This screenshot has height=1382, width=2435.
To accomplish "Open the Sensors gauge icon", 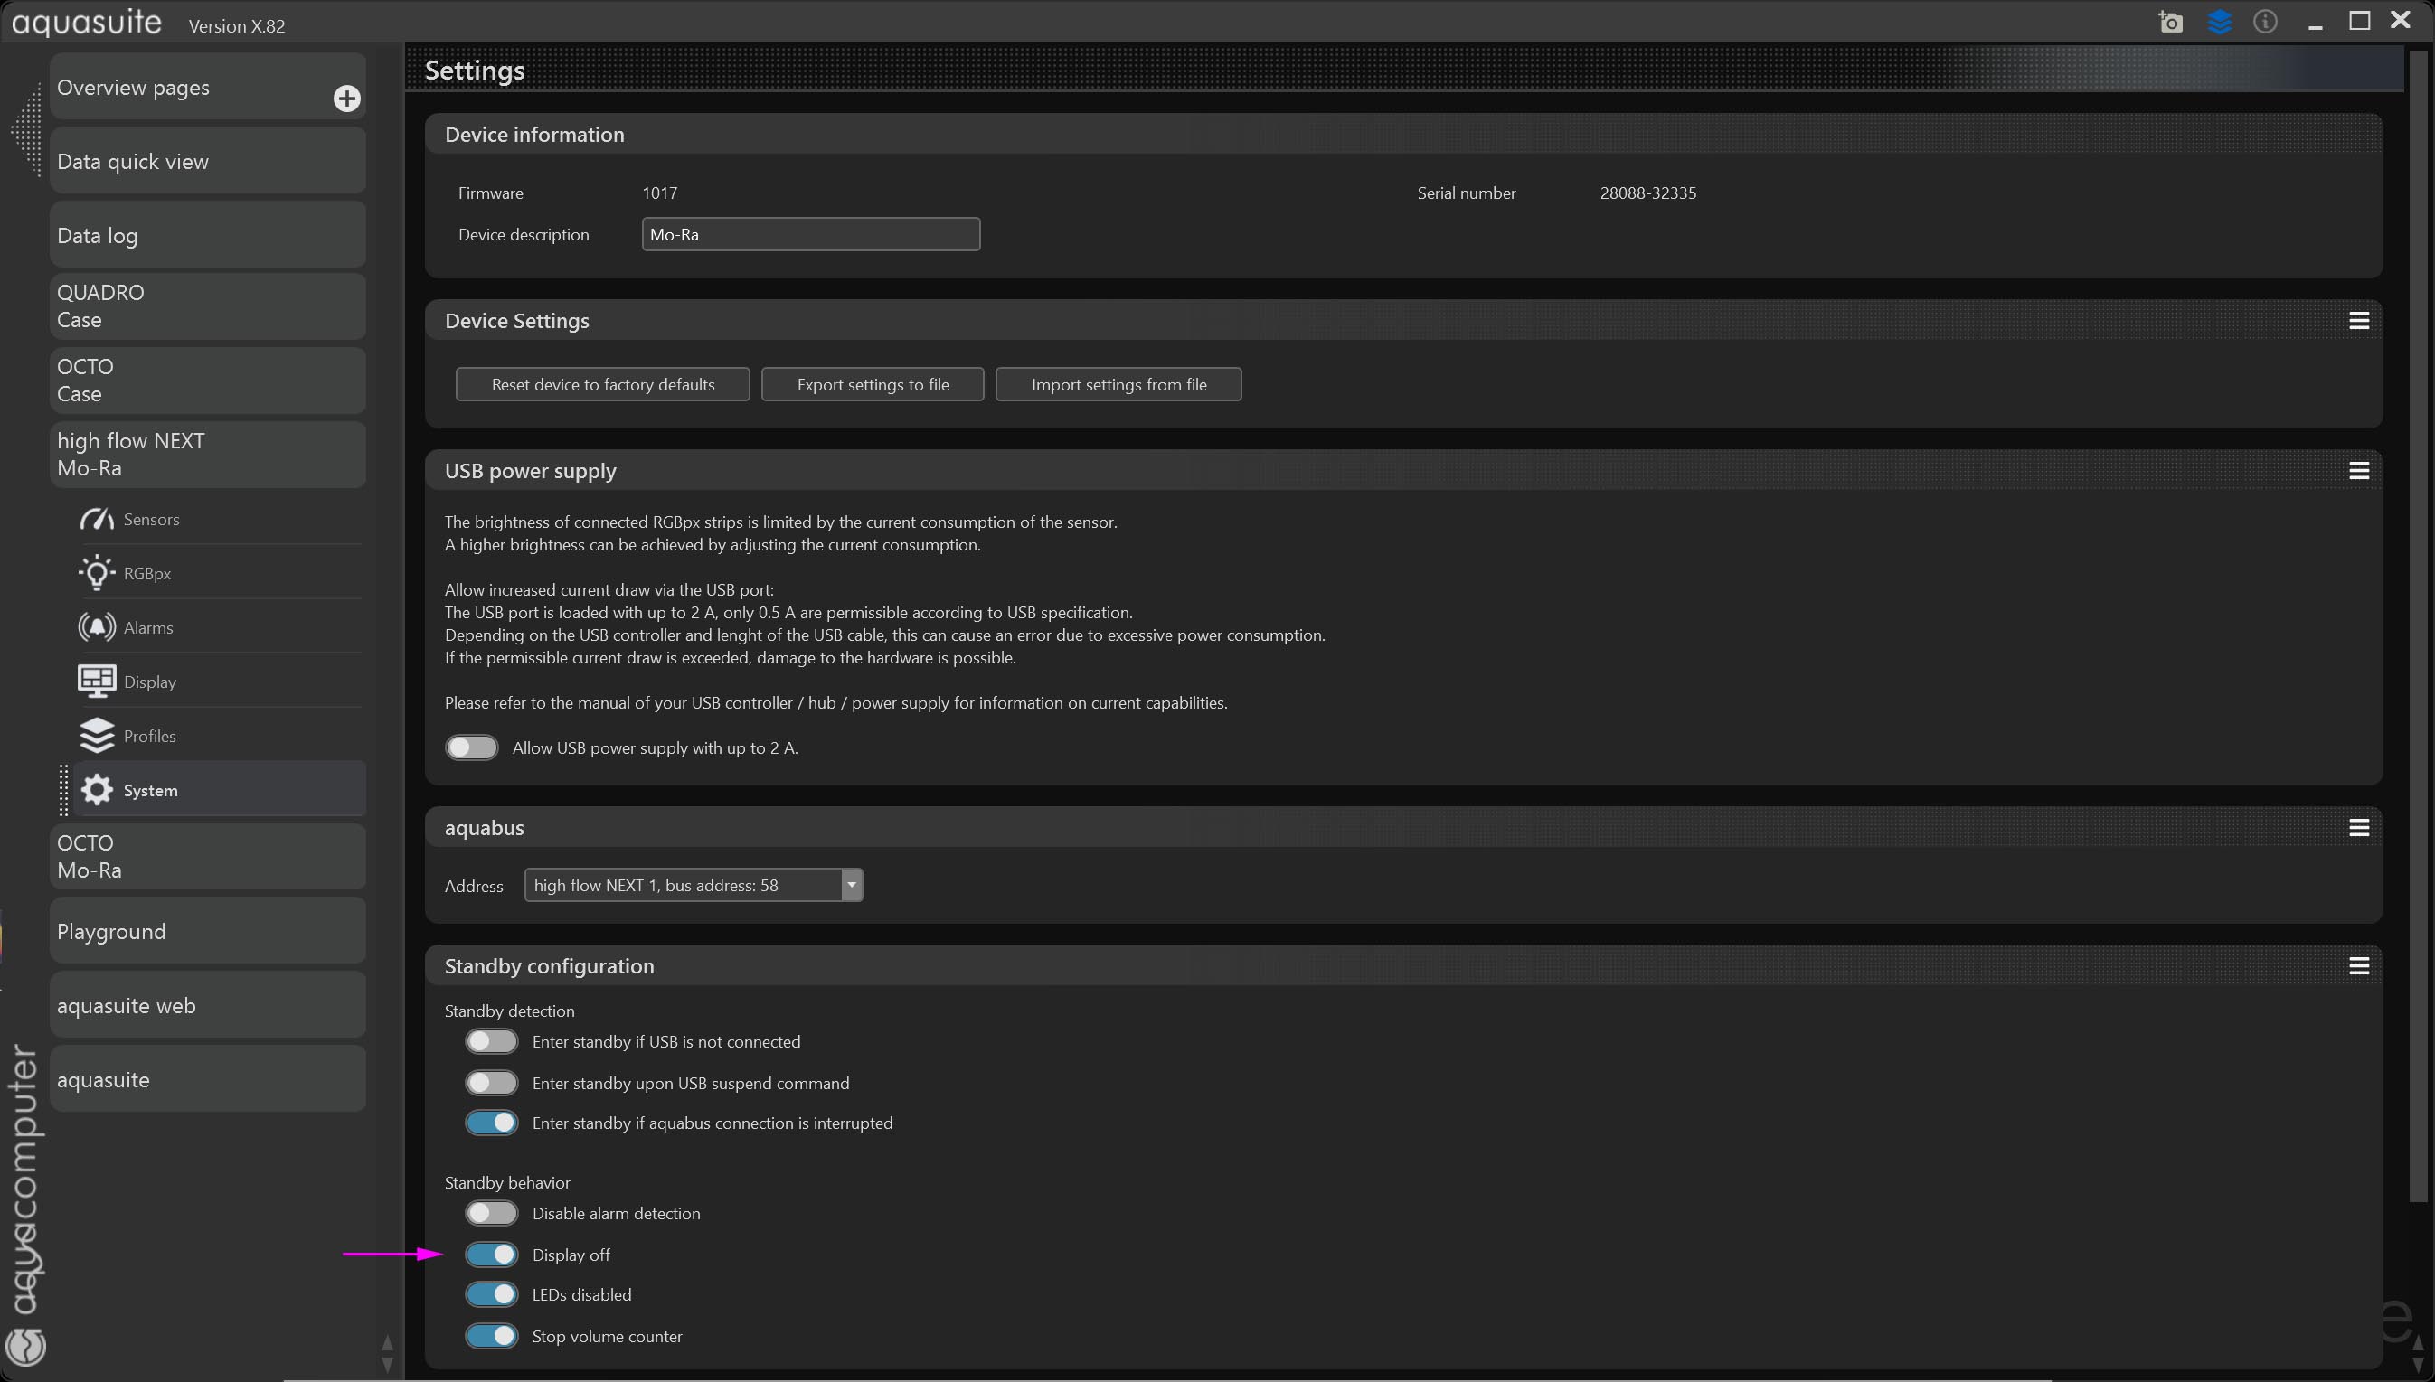I will tap(97, 519).
